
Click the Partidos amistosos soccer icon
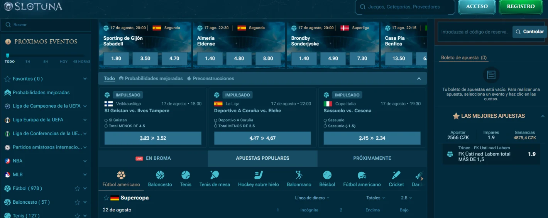click(x=7, y=147)
